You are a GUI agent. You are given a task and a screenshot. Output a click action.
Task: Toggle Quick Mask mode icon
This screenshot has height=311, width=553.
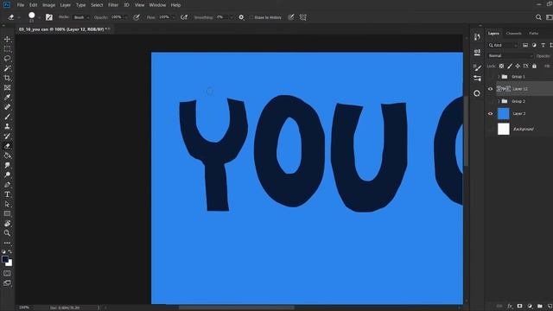7,273
